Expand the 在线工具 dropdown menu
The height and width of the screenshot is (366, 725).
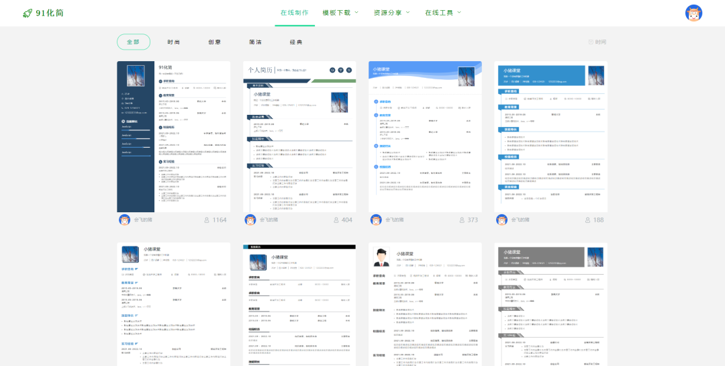pyautogui.click(x=444, y=13)
